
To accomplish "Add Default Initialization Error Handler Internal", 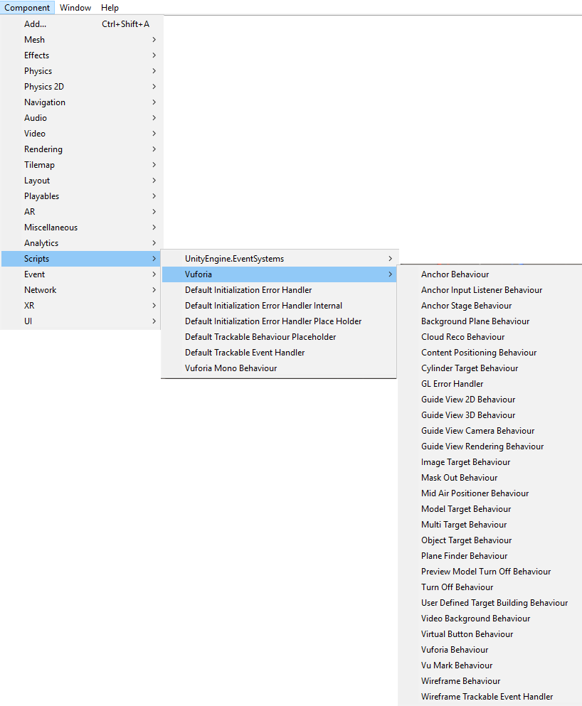I will [x=280, y=306].
